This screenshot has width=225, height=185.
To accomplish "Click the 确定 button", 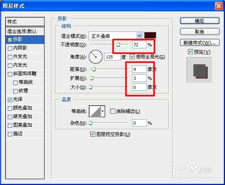I will 200,21.
